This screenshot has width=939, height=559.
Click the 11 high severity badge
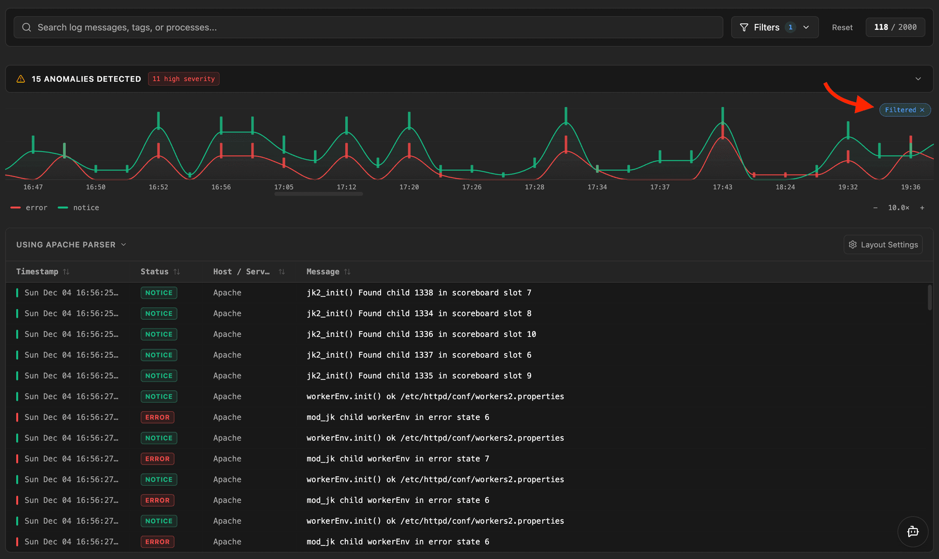pyautogui.click(x=183, y=79)
